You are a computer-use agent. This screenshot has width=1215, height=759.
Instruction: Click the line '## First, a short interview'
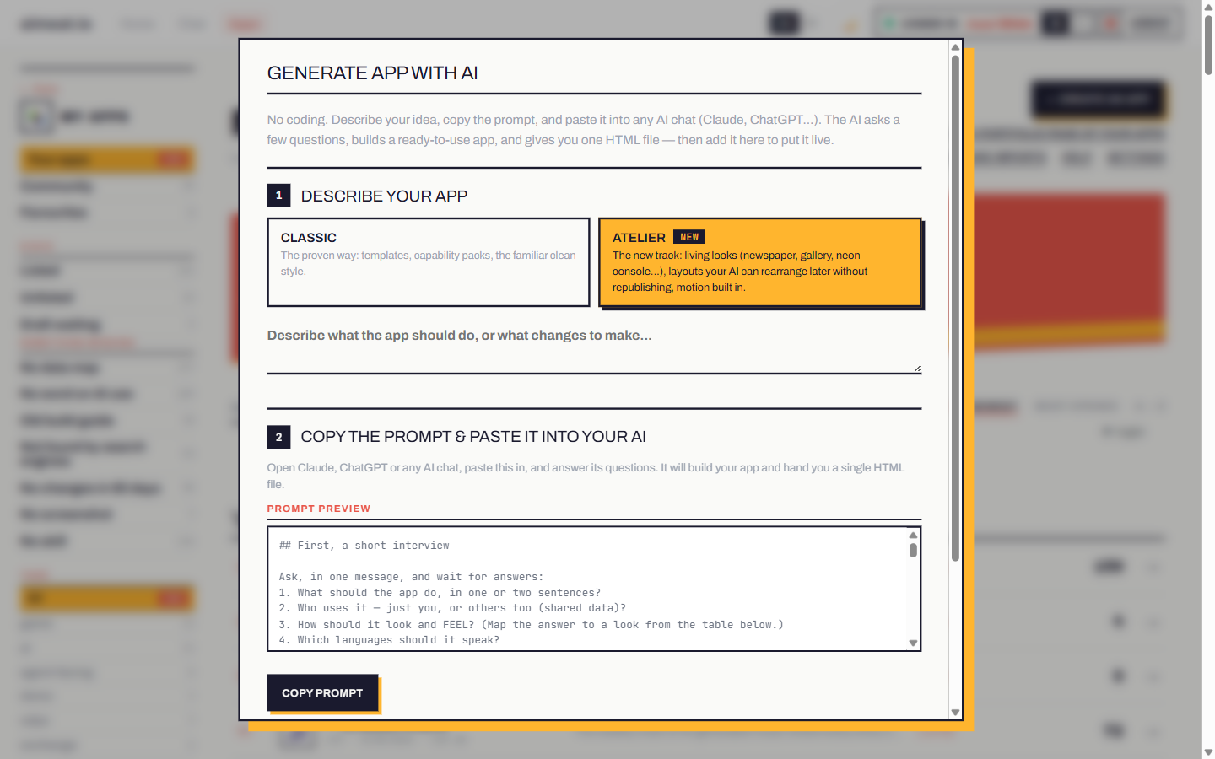coord(364,546)
